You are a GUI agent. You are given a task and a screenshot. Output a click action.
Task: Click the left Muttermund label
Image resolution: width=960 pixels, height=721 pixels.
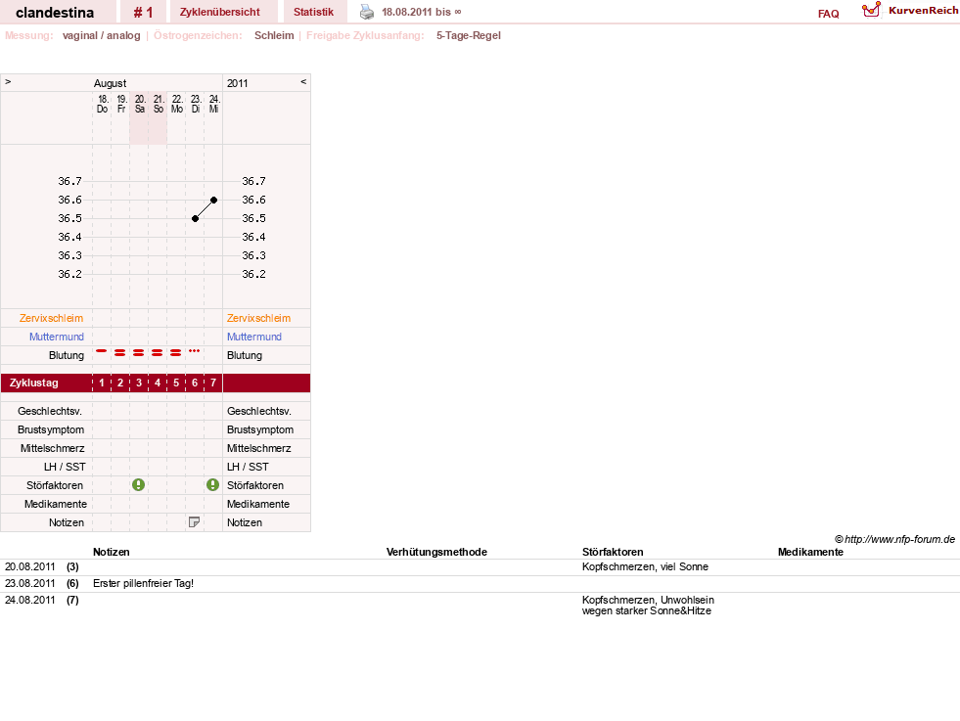coord(57,337)
